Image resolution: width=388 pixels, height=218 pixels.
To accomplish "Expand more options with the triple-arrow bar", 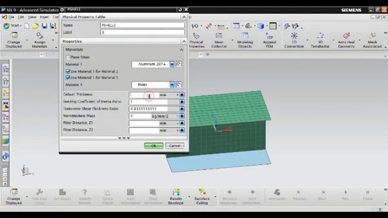I will [124, 138].
